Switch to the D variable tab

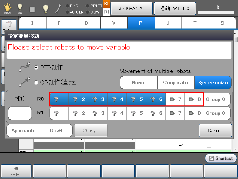87,23
